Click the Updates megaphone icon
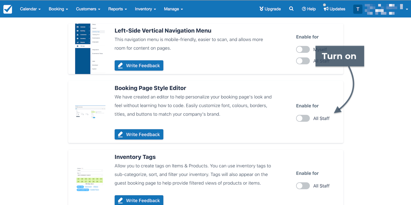Image resolution: width=411 pixels, height=205 pixels. click(326, 9)
